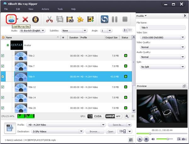The width and height of the screenshot is (189, 144).
Task: Open the Edit menu
Action: [x=18, y=9]
